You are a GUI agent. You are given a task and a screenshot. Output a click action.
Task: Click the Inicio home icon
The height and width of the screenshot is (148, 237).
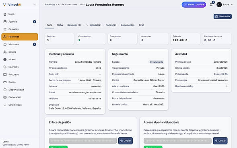coord(5,14)
